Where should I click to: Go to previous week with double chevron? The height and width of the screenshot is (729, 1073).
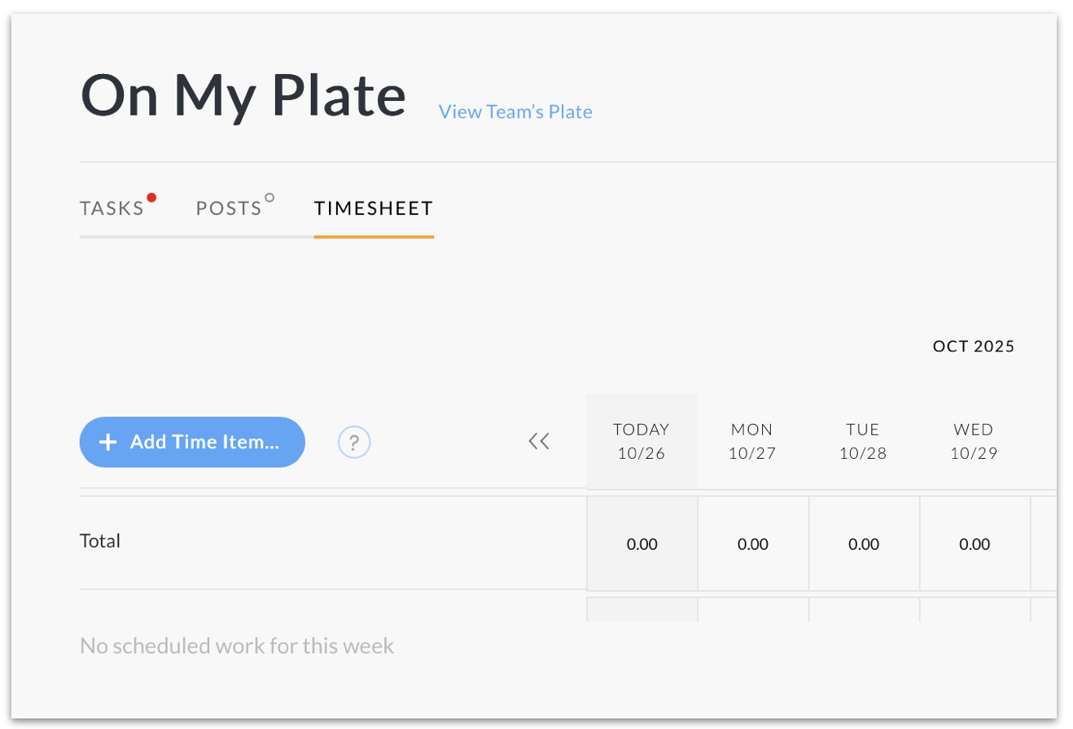tap(539, 442)
